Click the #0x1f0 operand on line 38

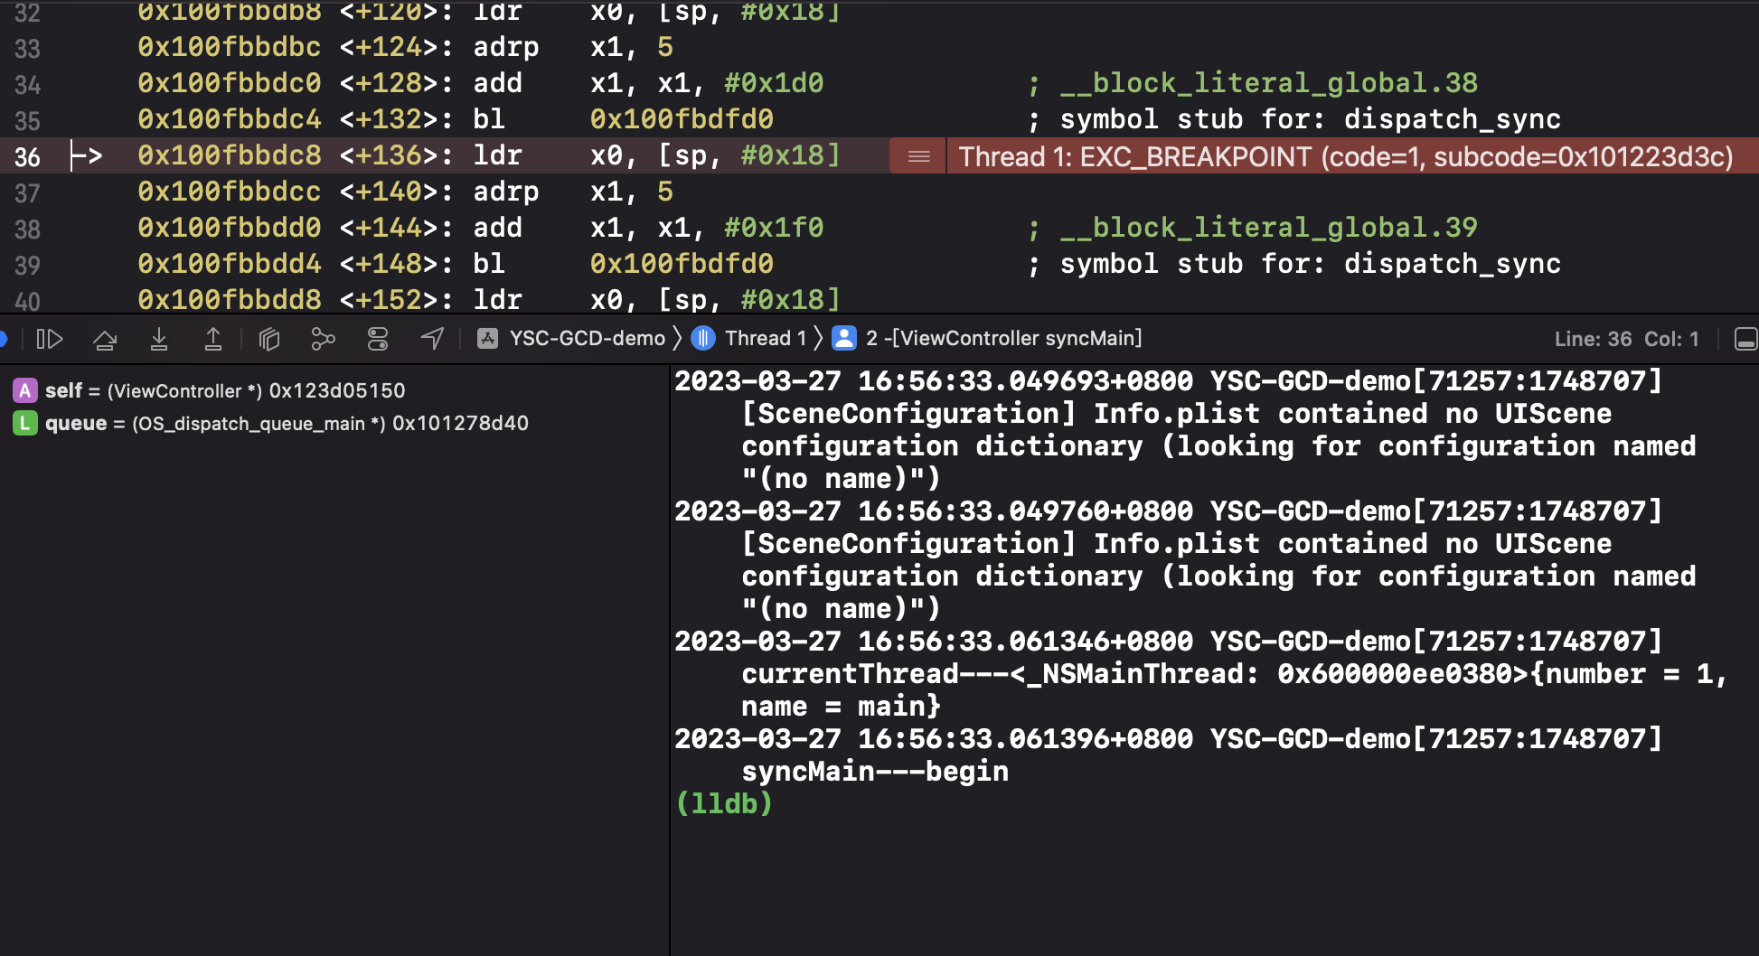[x=774, y=228]
